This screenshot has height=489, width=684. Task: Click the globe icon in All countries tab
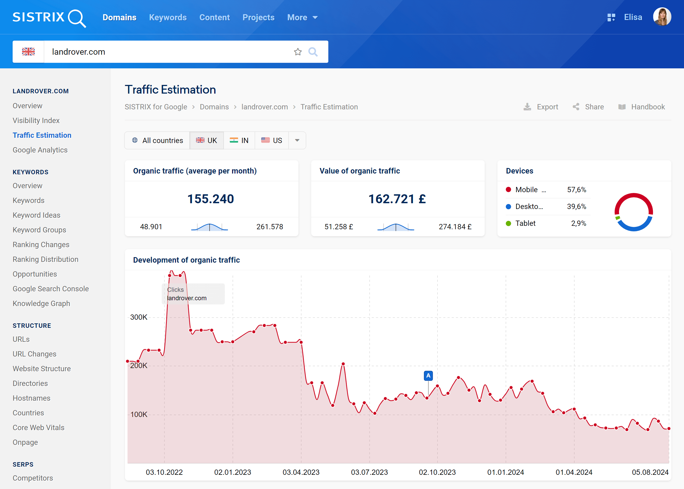point(135,140)
